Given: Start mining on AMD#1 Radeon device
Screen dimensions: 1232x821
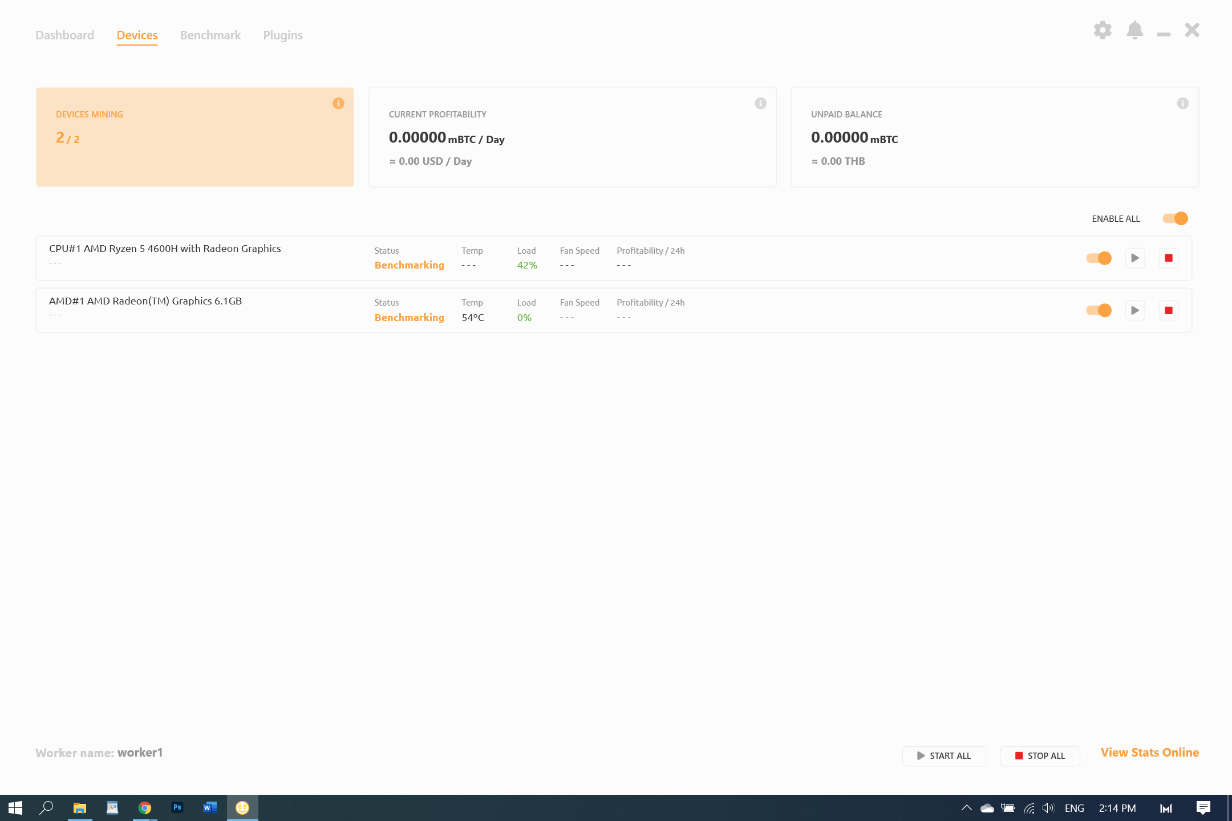Looking at the screenshot, I should pyautogui.click(x=1135, y=311).
